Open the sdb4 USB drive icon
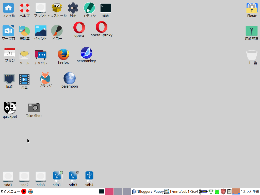Image resolution: width=260 pixels, height=195 pixels. pos(89,177)
